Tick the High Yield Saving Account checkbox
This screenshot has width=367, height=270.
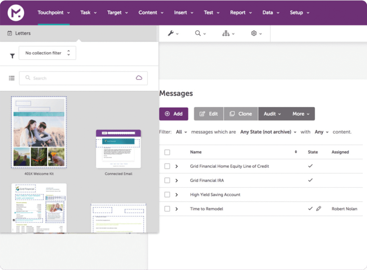click(x=167, y=195)
